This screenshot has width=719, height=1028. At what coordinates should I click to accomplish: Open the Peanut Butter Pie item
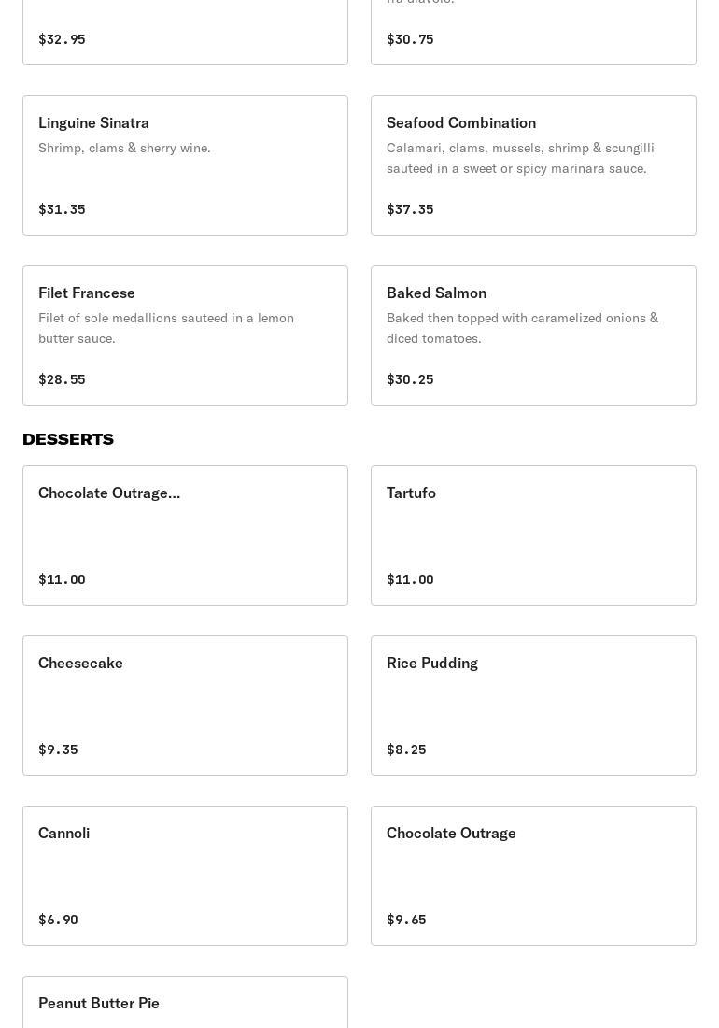185,1004
